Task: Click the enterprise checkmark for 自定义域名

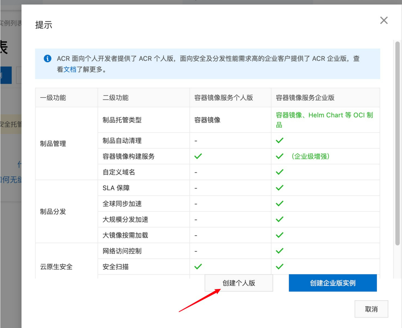Action: click(279, 172)
